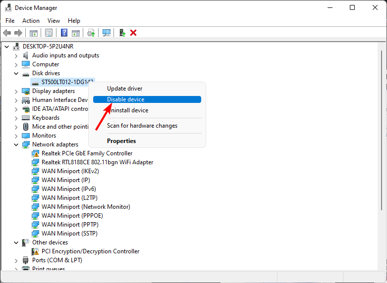
Task: Expand Human Interface Devices category
Action: [16, 100]
